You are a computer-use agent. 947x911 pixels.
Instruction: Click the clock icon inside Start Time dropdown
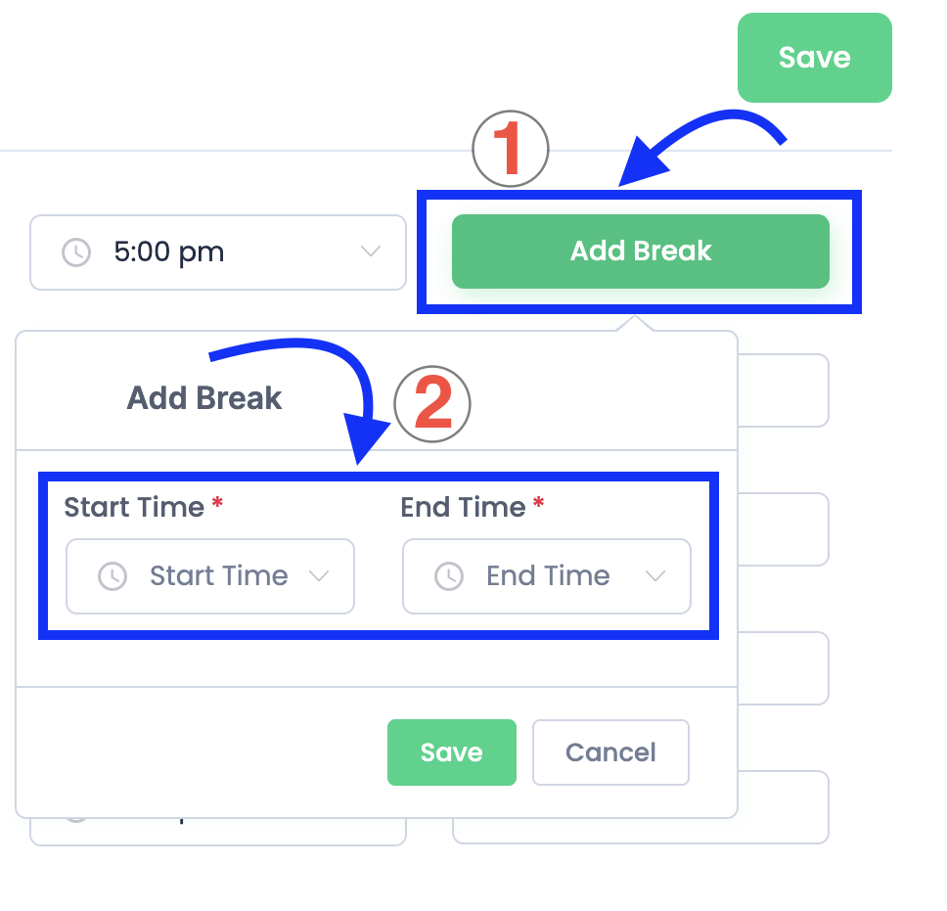113,576
